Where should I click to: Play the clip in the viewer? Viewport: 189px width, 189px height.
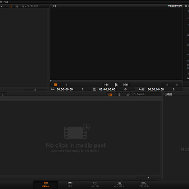tap(117, 85)
